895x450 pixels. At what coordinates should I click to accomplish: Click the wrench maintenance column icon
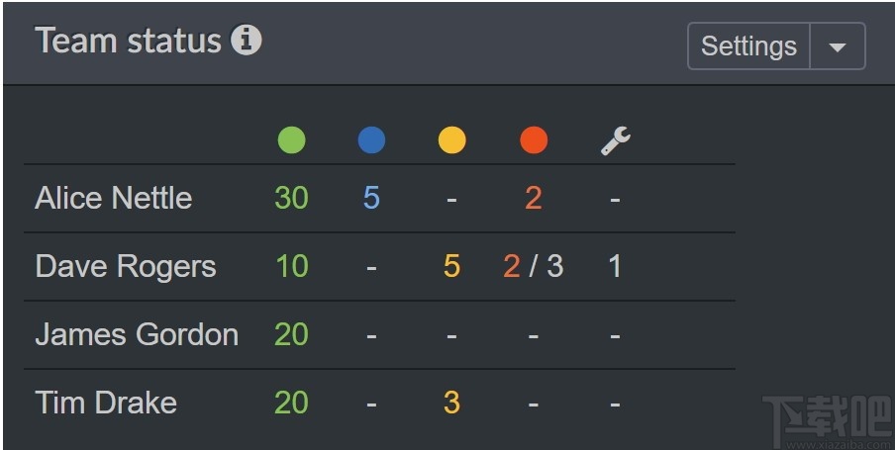coord(615,141)
